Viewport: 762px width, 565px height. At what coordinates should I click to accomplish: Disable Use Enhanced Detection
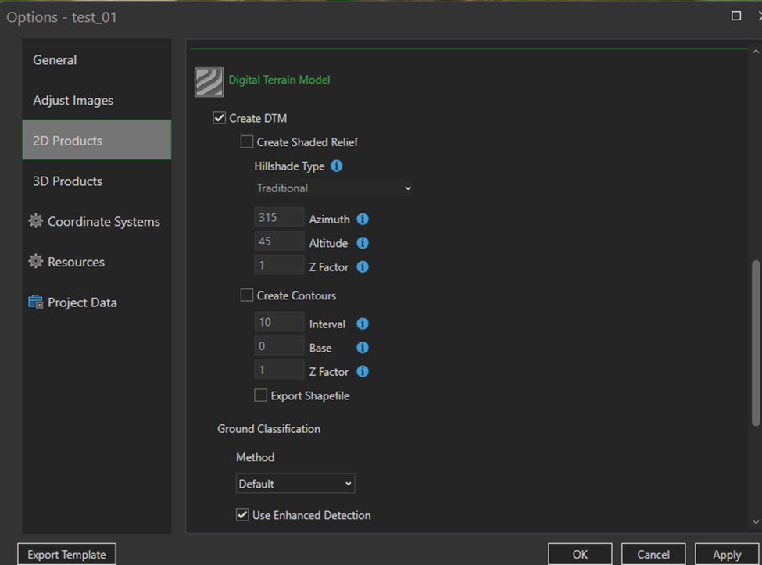point(242,515)
